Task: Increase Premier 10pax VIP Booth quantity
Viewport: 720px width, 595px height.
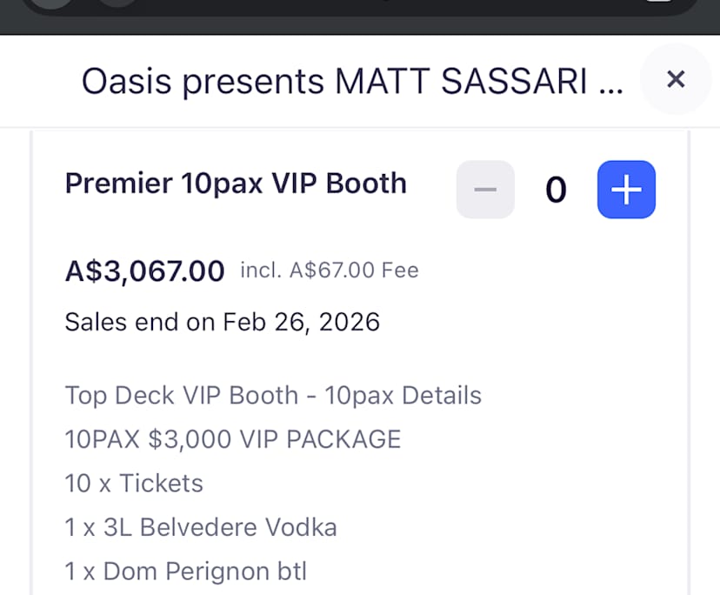Action: (x=626, y=190)
